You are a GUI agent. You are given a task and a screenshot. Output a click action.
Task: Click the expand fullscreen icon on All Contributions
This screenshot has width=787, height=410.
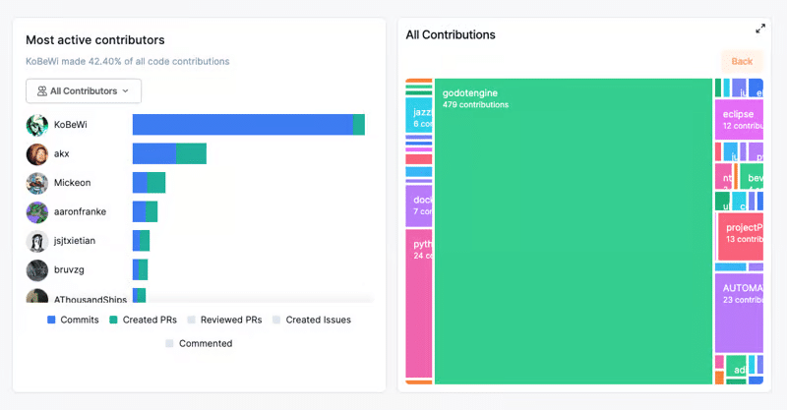pyautogui.click(x=760, y=29)
